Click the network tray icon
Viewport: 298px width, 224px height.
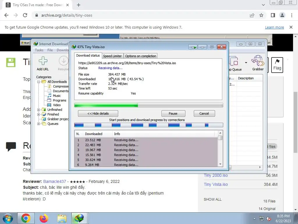(262, 219)
